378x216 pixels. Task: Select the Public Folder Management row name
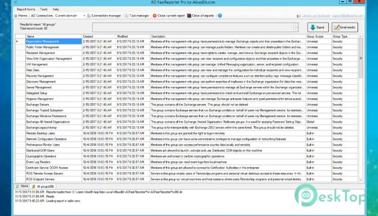pos(53,48)
